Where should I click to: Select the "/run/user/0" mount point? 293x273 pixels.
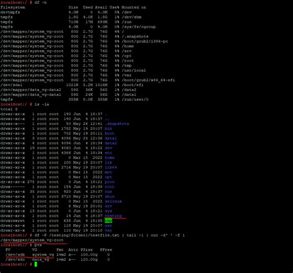(x=135, y=100)
